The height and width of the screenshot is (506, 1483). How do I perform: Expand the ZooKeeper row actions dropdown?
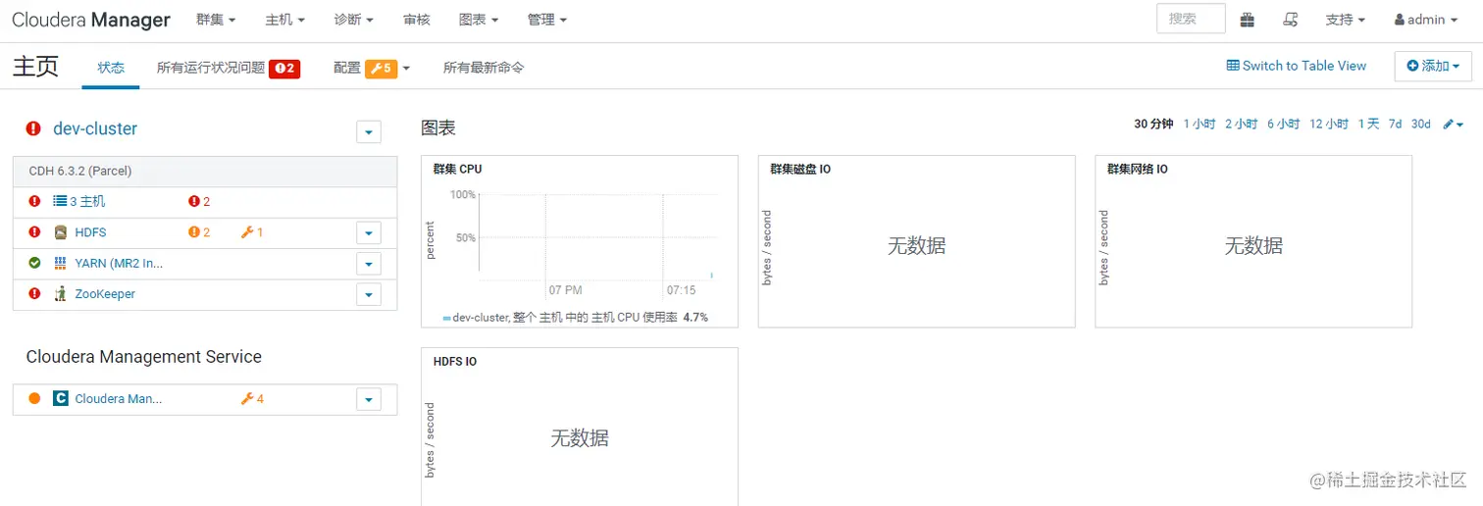point(369,294)
